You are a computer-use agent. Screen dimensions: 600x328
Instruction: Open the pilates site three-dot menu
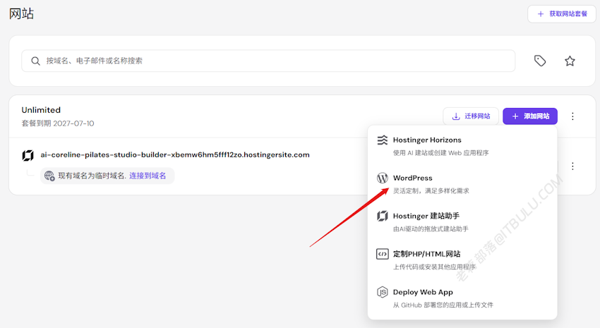click(572, 166)
